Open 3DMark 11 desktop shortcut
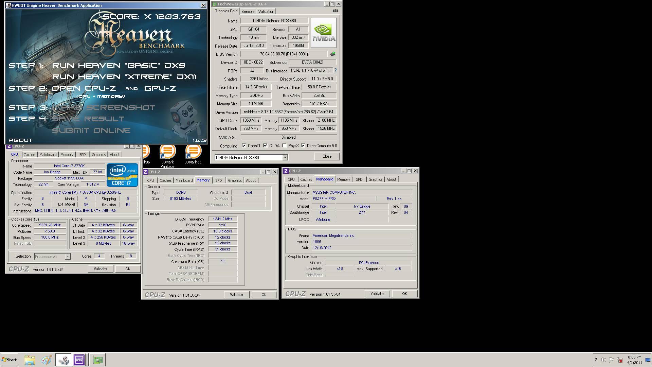The width and height of the screenshot is (652, 367). [x=193, y=154]
